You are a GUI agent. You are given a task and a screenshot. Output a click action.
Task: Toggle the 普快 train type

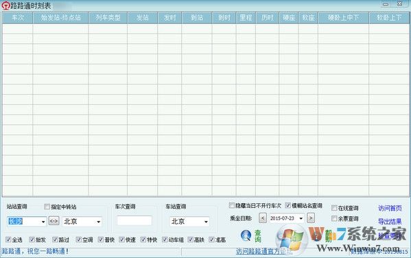tap(101, 239)
